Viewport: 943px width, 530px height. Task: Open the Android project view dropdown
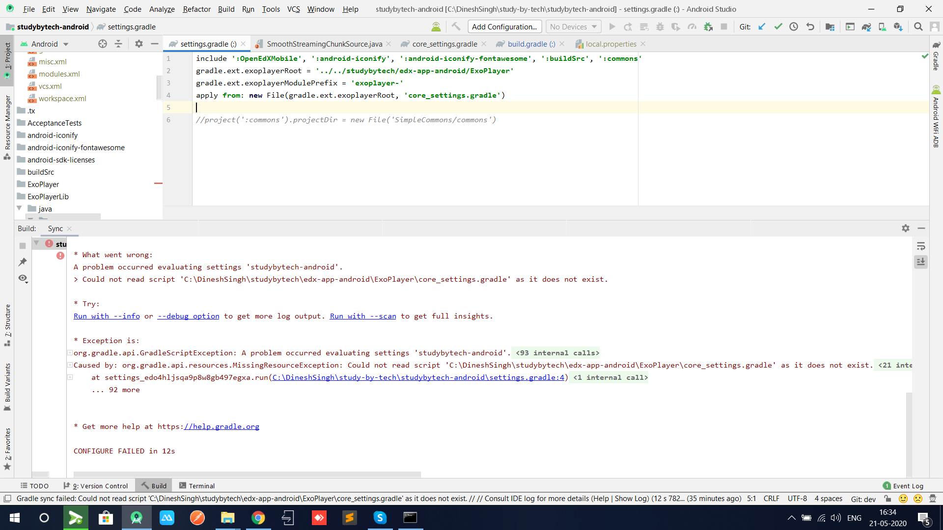click(x=48, y=44)
